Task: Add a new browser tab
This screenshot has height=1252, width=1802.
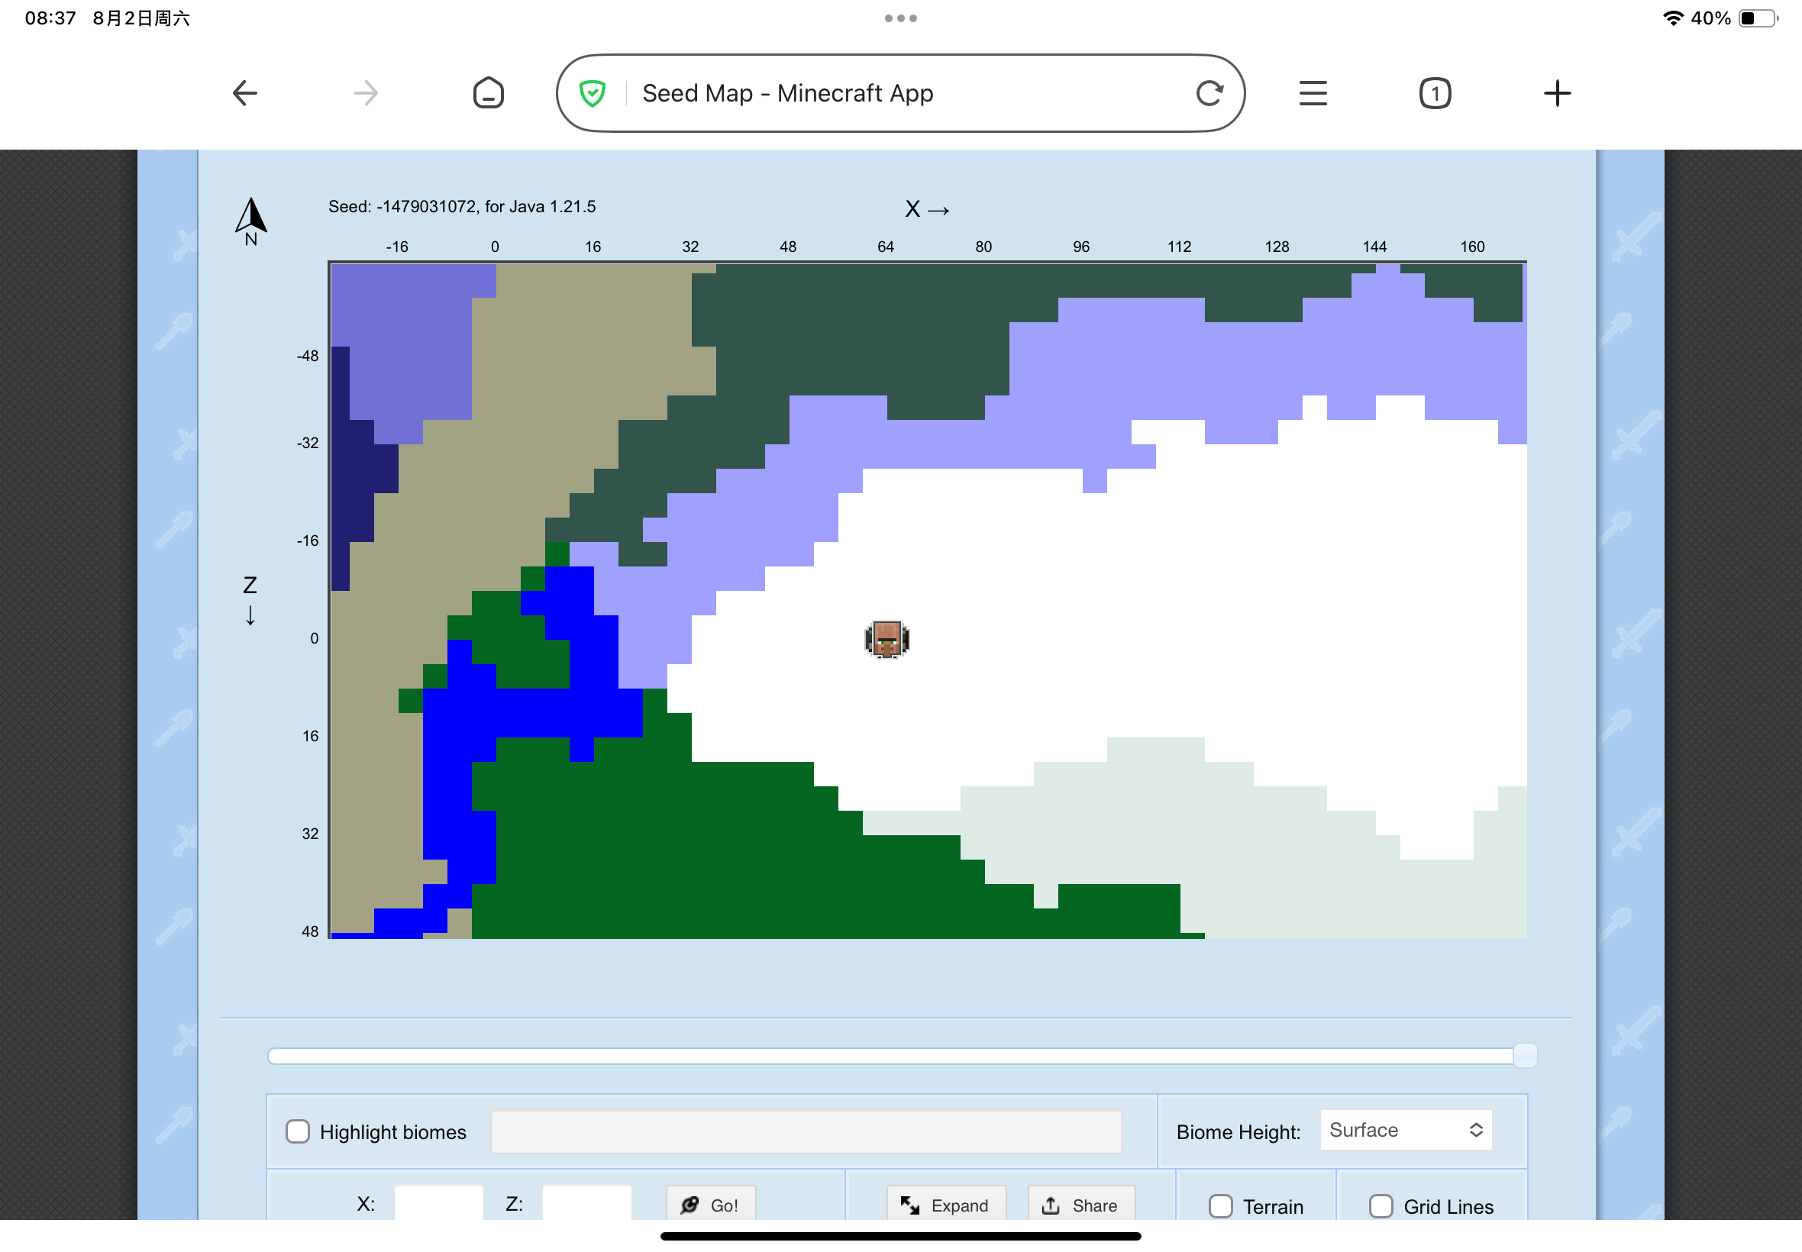Action: click(x=1556, y=93)
